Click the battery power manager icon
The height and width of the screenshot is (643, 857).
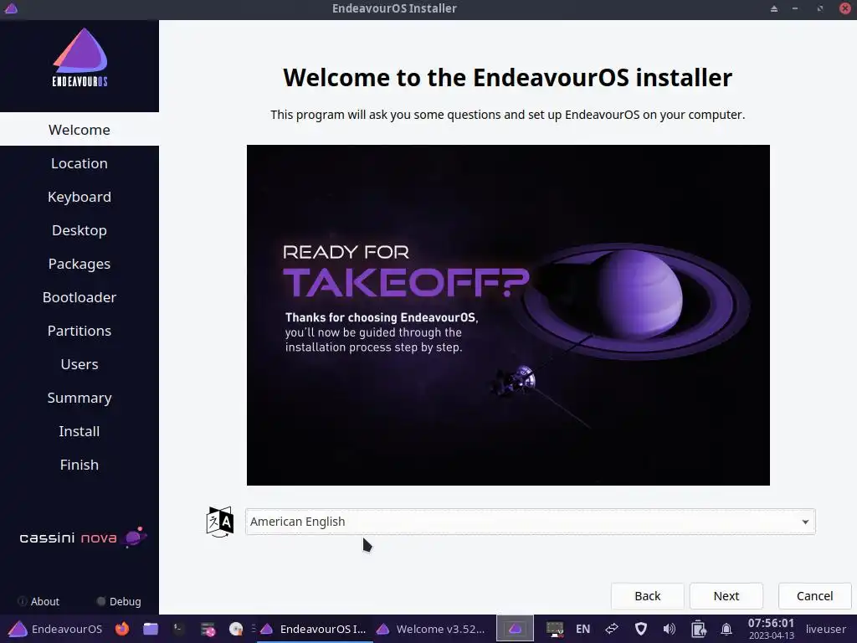pyautogui.click(x=698, y=629)
